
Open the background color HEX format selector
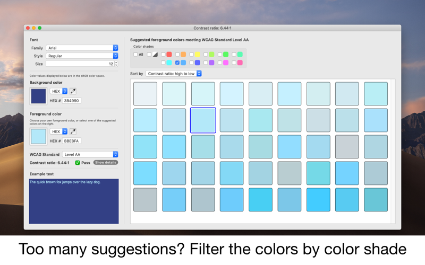pyautogui.click(x=58, y=91)
